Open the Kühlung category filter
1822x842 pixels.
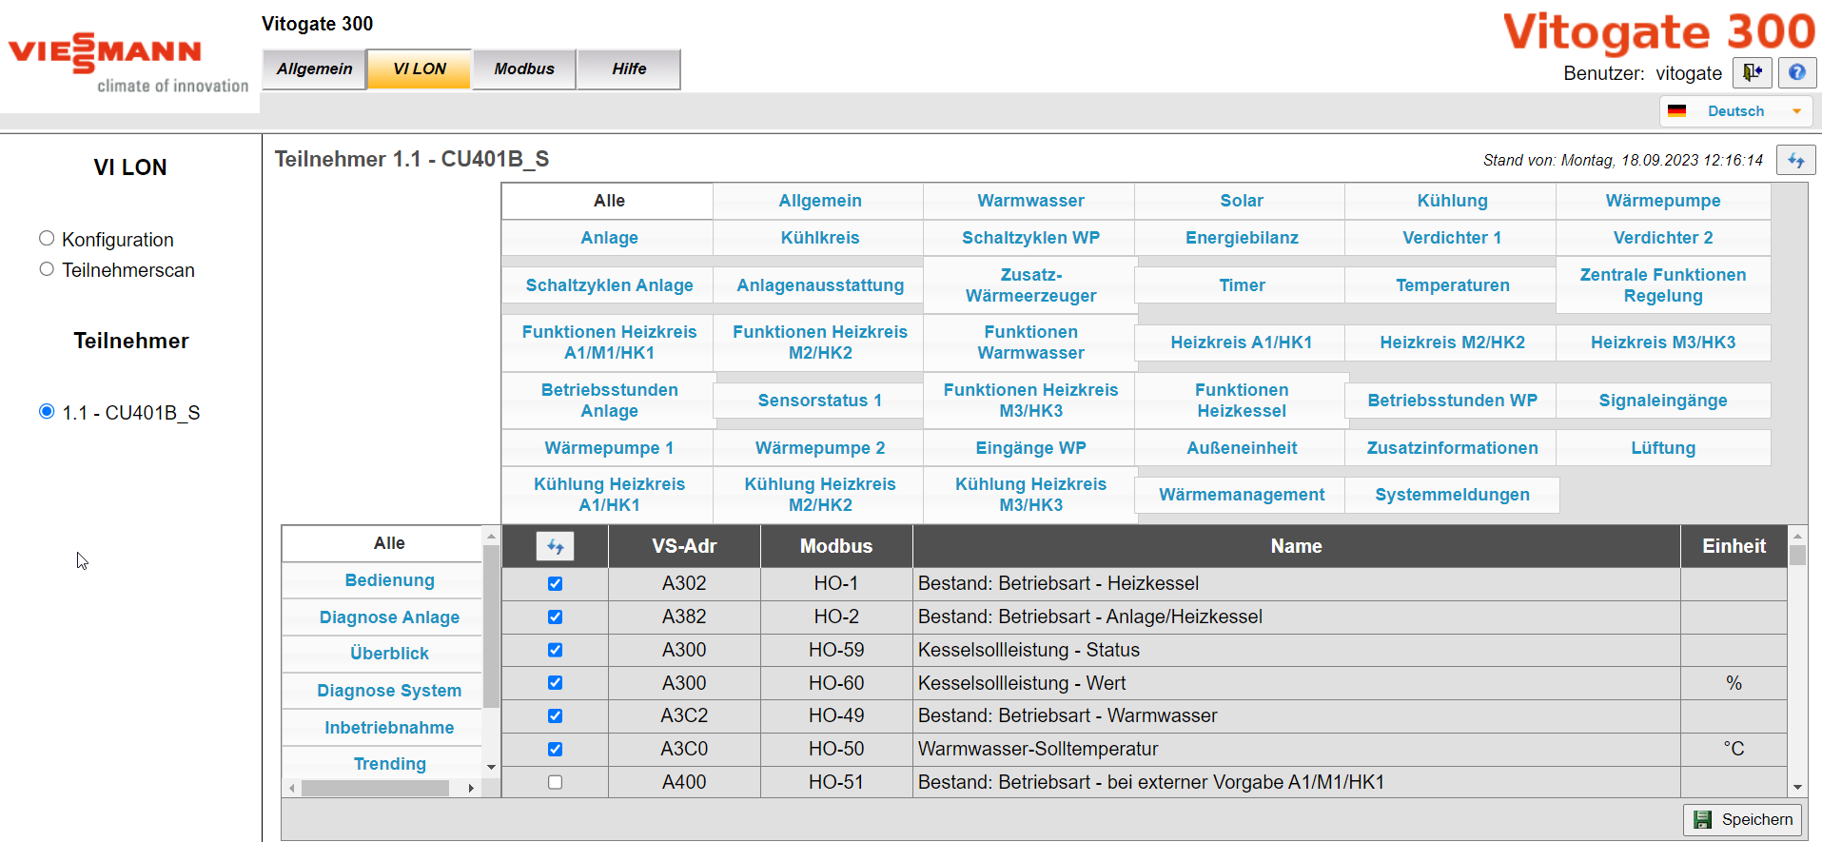(x=1452, y=201)
